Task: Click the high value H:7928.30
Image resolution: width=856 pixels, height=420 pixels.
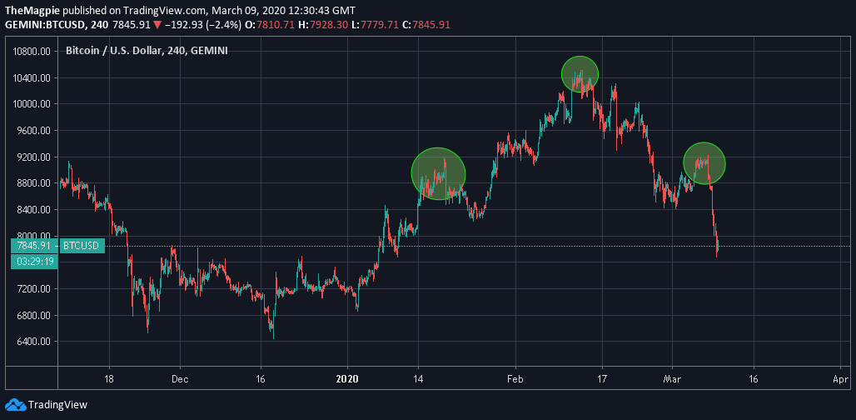Action: click(321, 25)
